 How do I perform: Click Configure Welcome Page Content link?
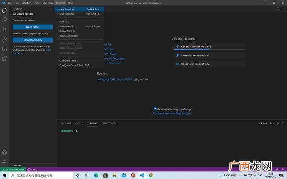[172, 113]
